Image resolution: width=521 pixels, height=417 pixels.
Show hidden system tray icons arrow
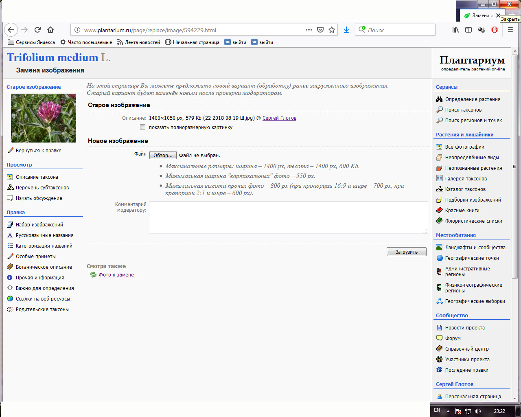click(x=448, y=411)
